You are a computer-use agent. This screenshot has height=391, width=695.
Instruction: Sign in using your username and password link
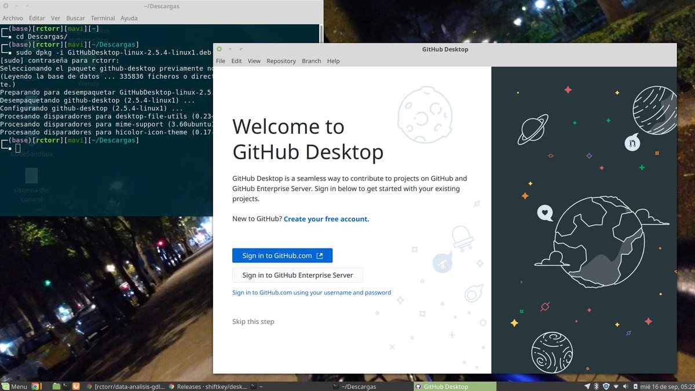pyautogui.click(x=312, y=293)
